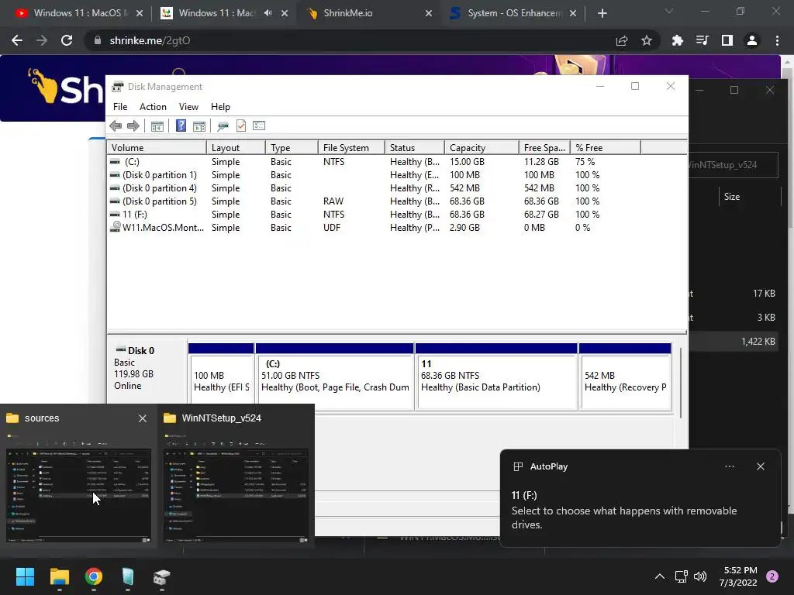
Task: Open the Help menu in Disk Management
Action: 220,107
